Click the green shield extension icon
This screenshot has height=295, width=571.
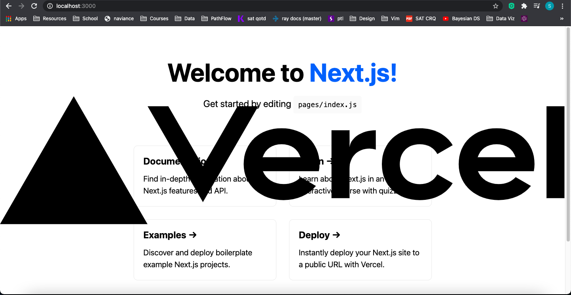click(511, 6)
